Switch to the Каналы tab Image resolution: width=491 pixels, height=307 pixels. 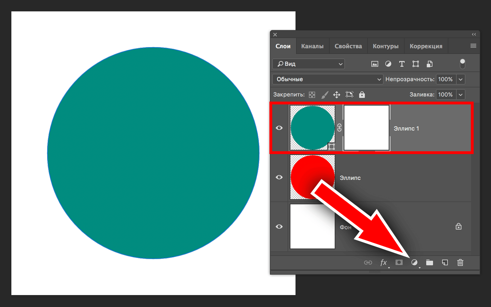(x=312, y=46)
